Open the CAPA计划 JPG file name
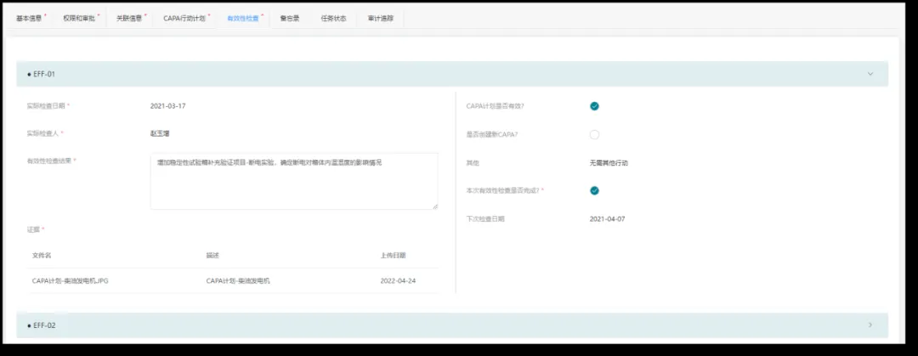The width and height of the screenshot is (918, 356). [x=71, y=280]
